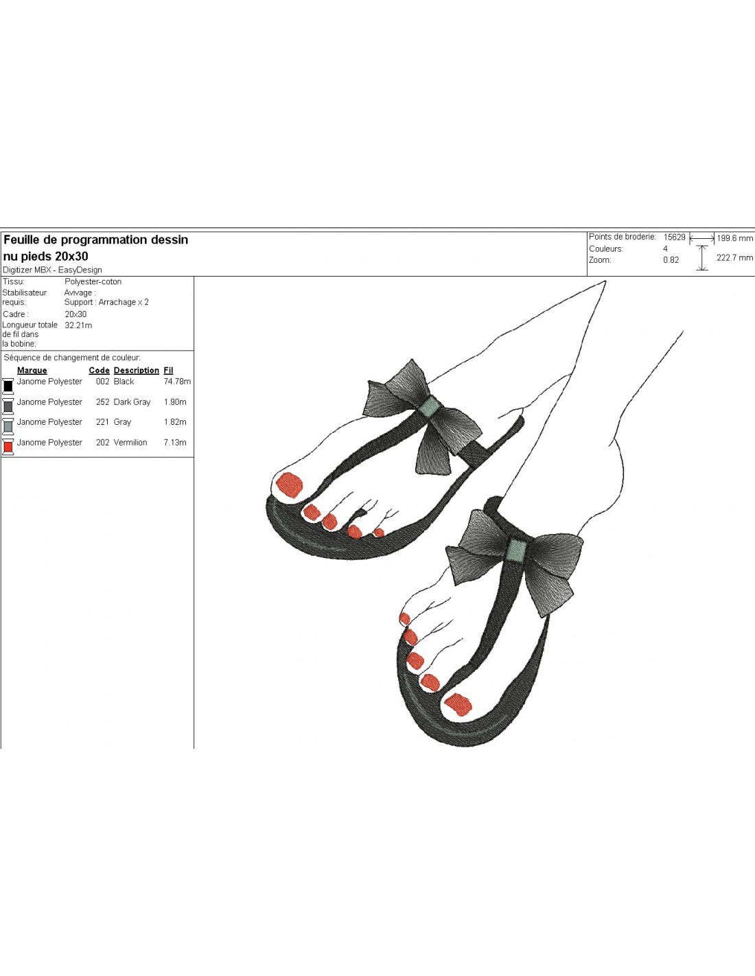Screen dimensions: 755x976
Task: Select the red big toenail on upper foot
Action: tap(290, 485)
